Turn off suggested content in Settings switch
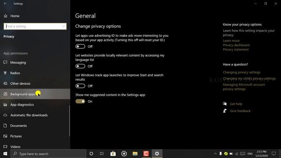 80,101
